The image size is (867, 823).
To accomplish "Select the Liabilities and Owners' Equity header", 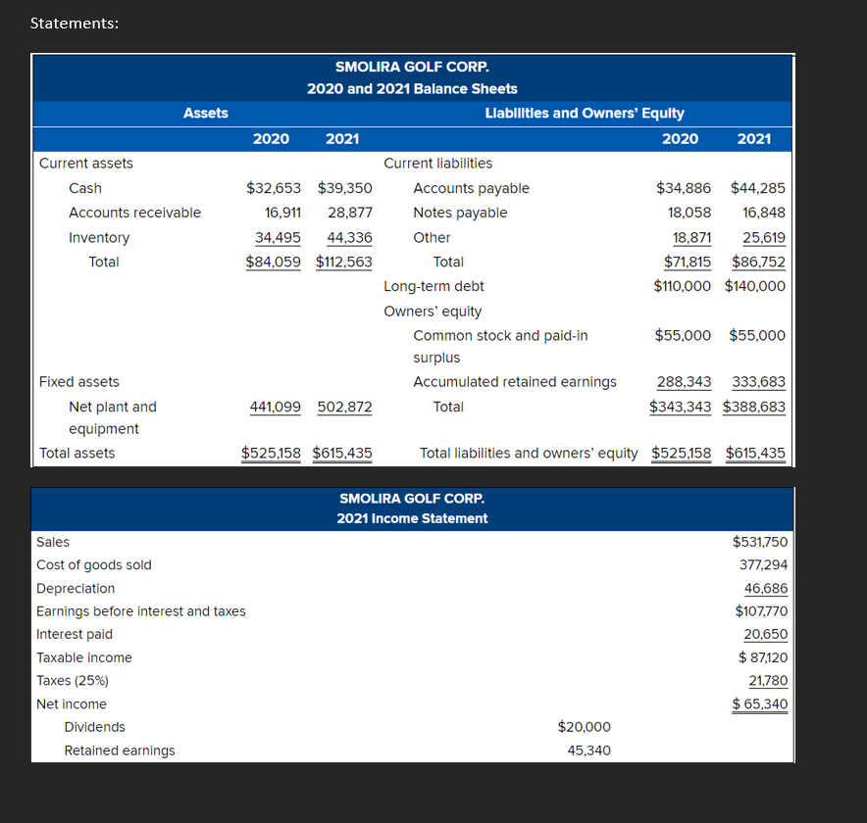I will click(x=584, y=114).
